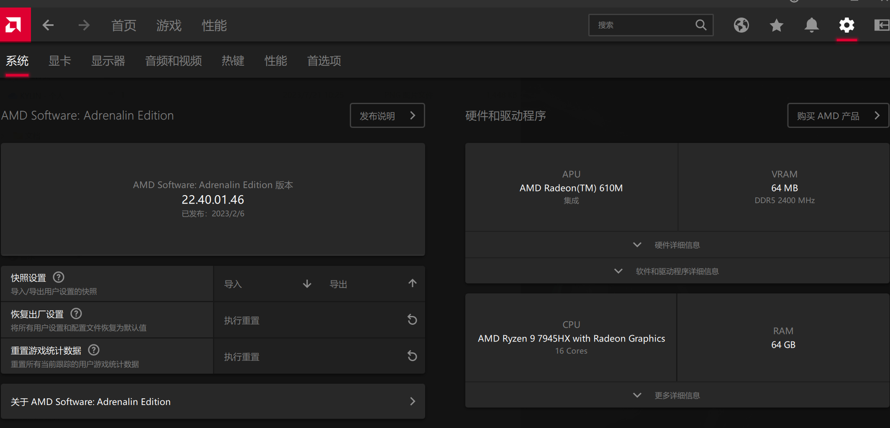Switch to the 热键 tab
Image resolution: width=890 pixels, height=428 pixels.
[233, 61]
